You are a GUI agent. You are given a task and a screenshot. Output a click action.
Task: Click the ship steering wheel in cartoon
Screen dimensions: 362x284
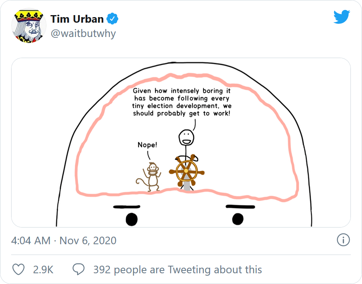click(186, 171)
